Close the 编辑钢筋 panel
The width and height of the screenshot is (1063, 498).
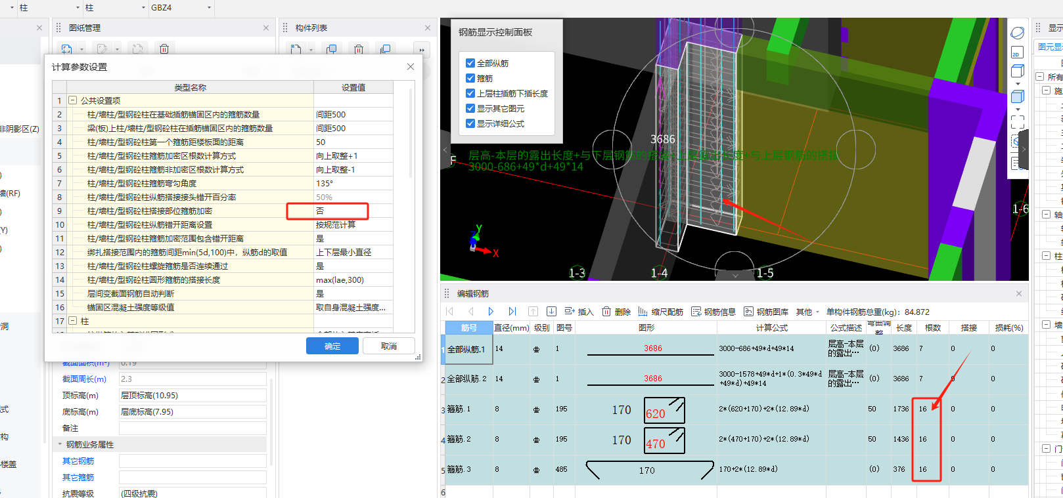pyautogui.click(x=1019, y=293)
